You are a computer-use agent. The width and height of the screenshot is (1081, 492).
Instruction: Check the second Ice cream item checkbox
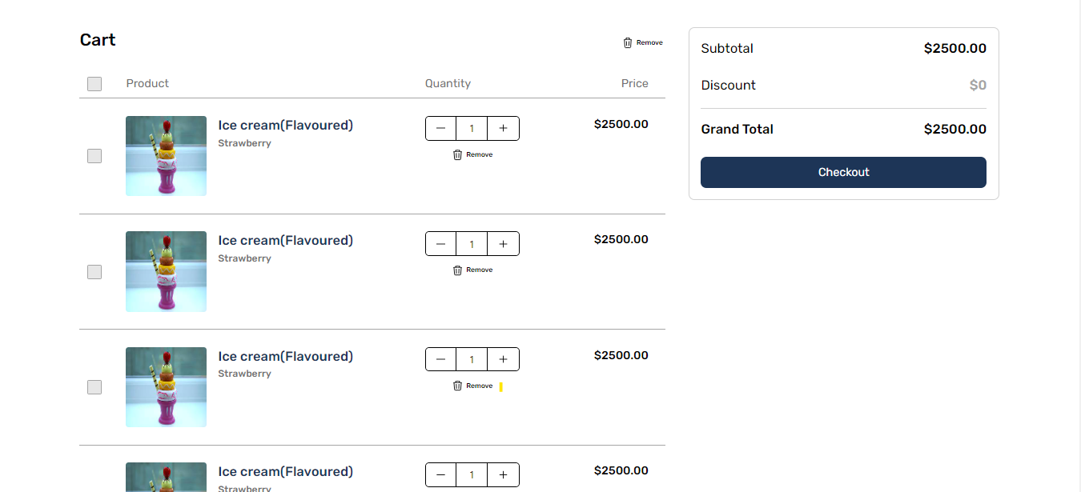pos(94,272)
